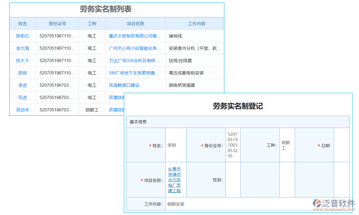The image size is (359, 215).
Task: Open worker record for 范进
Action: click(23, 97)
